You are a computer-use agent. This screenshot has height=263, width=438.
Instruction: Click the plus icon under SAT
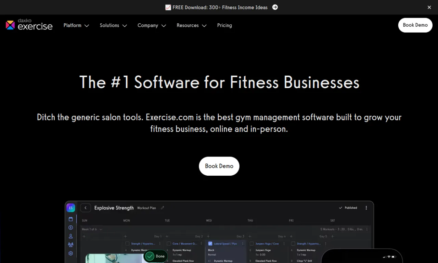click(332, 236)
